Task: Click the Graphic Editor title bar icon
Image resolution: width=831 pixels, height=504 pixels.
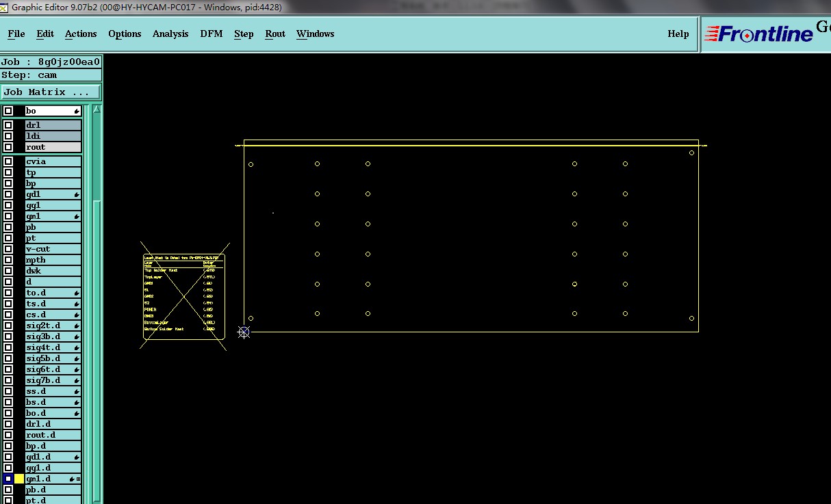Action: pyautogui.click(x=4, y=7)
